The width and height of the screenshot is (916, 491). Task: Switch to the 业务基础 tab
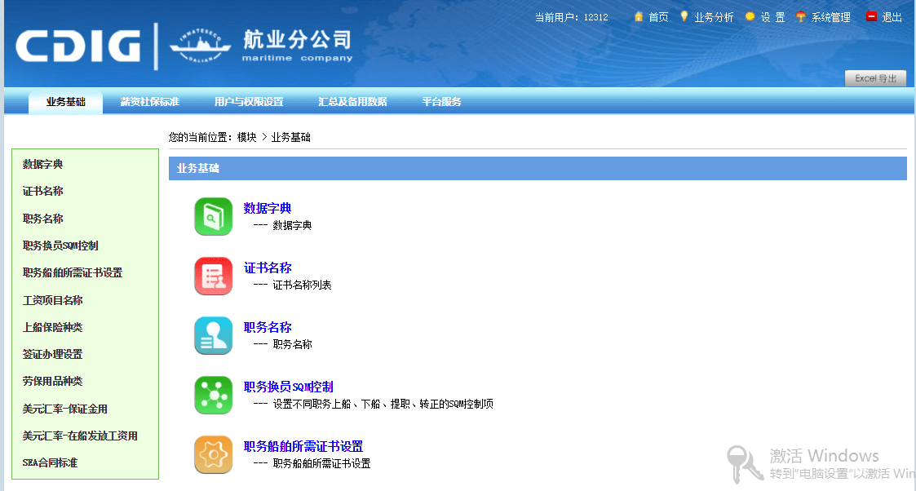pos(66,102)
